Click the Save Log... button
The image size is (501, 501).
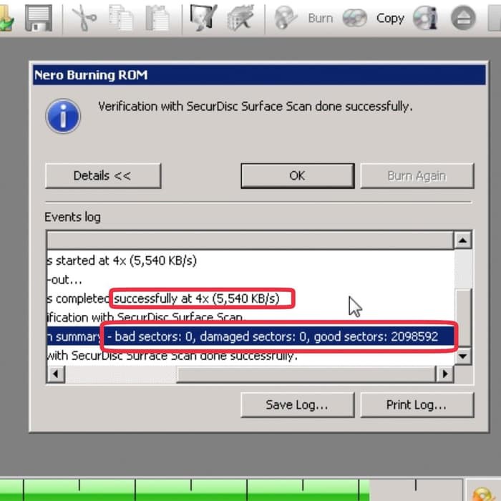(297, 404)
